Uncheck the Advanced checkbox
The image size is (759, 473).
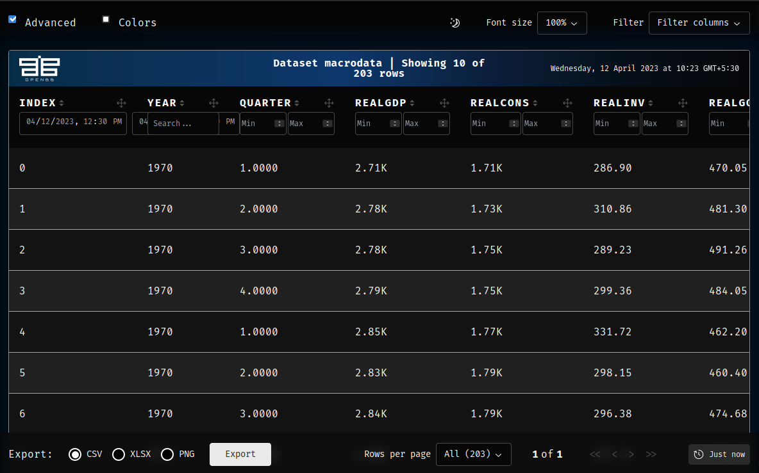[13, 19]
